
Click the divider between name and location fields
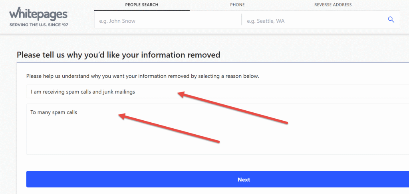pyautogui.click(x=242, y=20)
